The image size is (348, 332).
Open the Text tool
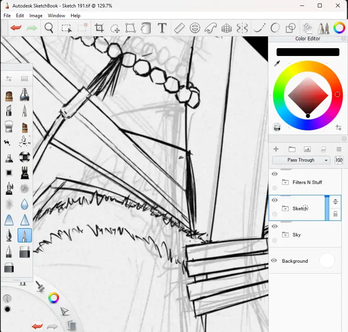pos(162,28)
